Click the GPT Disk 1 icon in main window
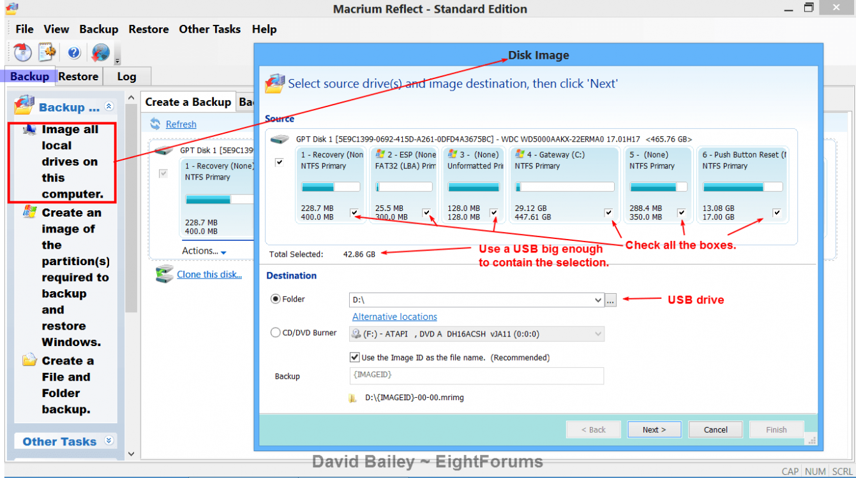Screen dimensions: 856x478 (x=165, y=150)
